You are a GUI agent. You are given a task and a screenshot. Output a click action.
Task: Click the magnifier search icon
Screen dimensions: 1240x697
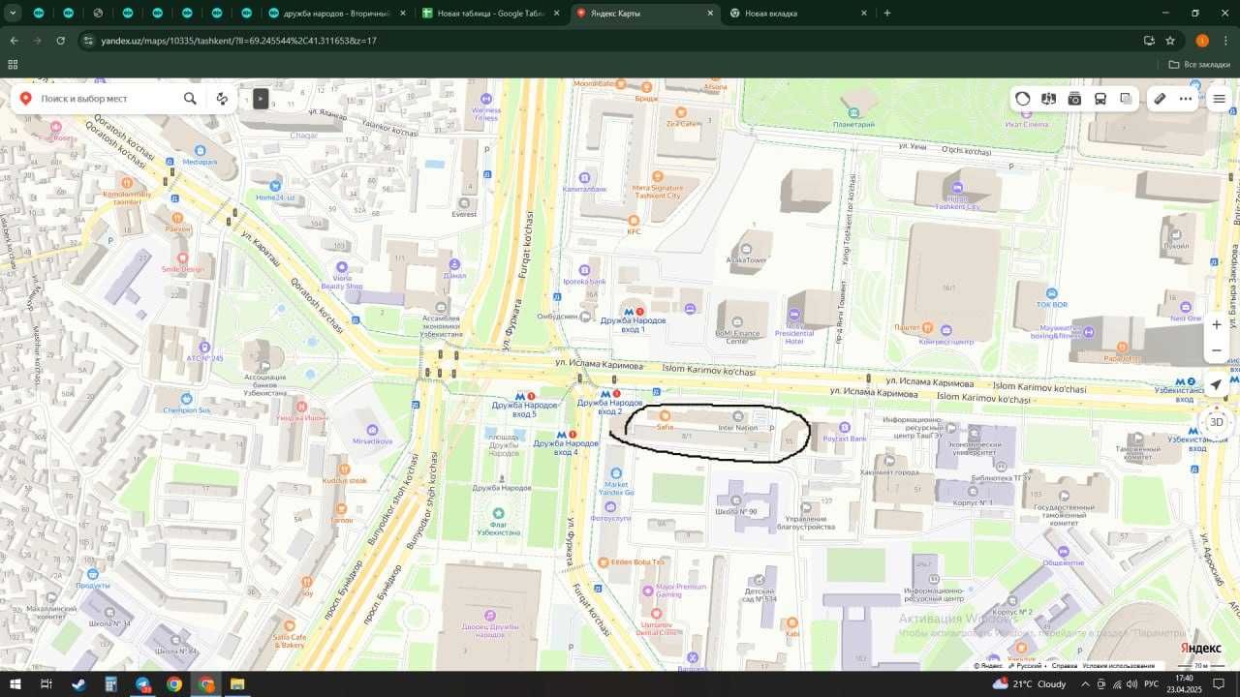[190, 99]
